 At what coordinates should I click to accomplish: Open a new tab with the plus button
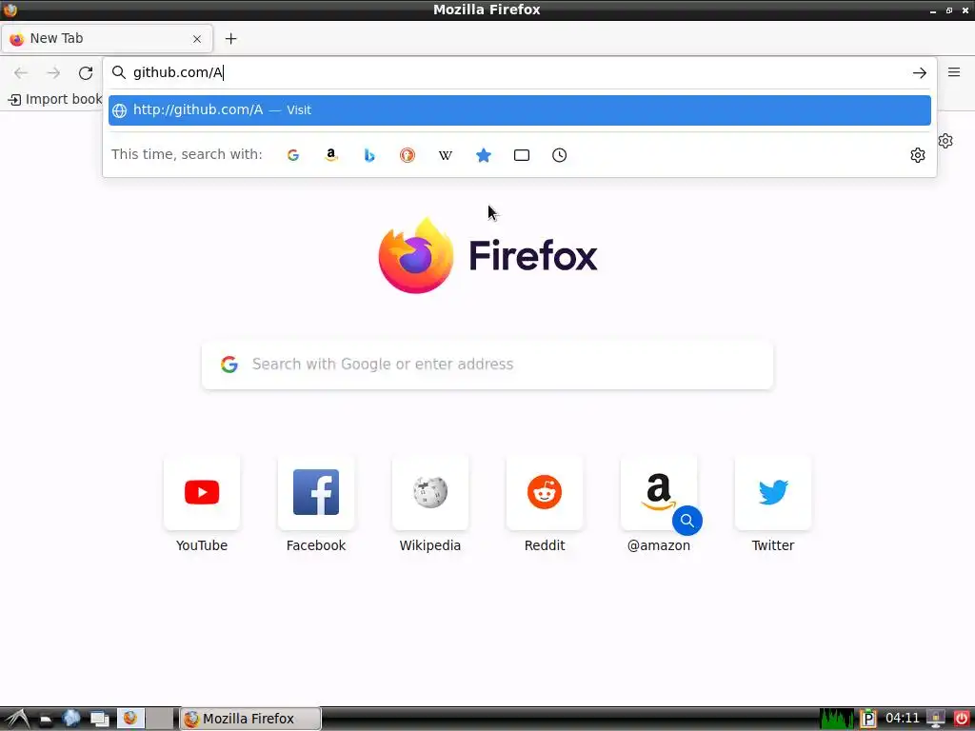(230, 38)
